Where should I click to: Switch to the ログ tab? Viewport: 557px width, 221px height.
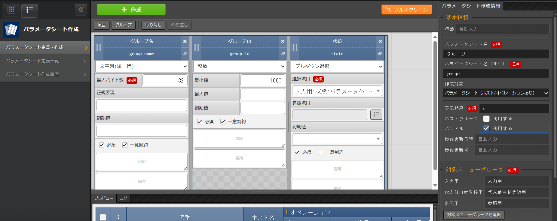pos(123,198)
